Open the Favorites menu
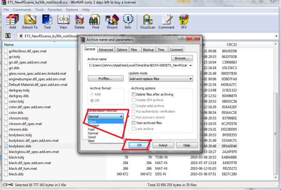 pos(55,10)
